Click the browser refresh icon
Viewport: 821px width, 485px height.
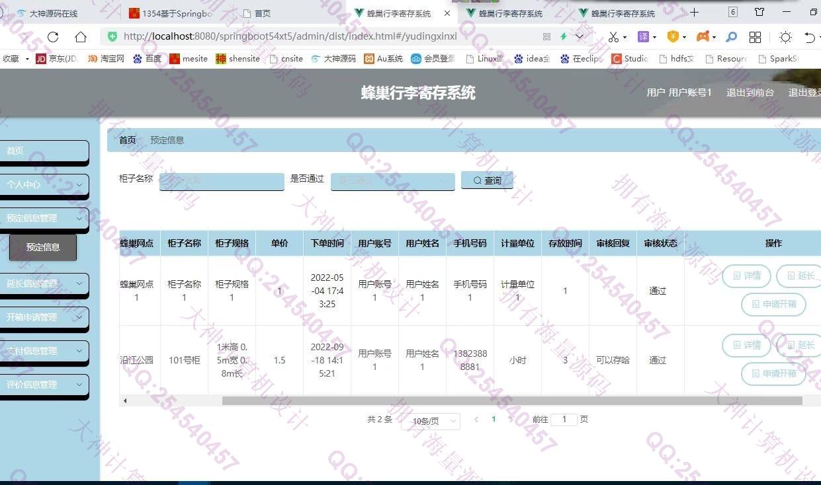(x=53, y=37)
